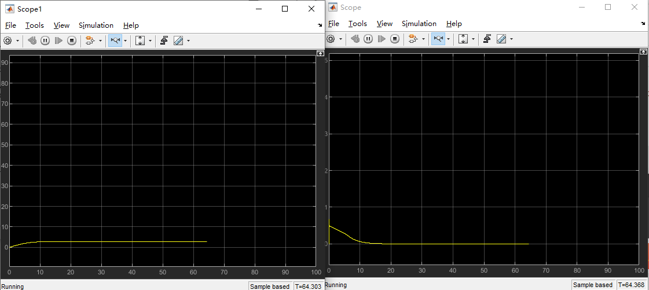Expand Highlight Block dropdown arrow in Scope window
649x290 pixels.
point(423,39)
